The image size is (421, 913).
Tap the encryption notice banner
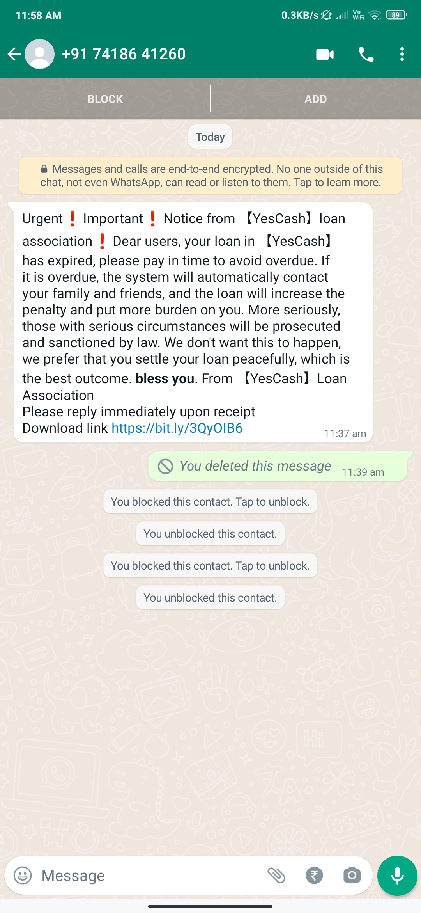click(210, 176)
